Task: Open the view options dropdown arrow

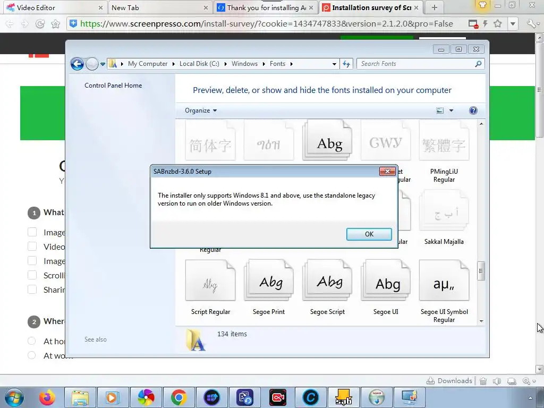Action: coord(451,110)
